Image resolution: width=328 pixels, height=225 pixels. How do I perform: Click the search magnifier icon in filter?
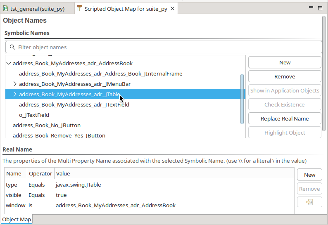12,47
